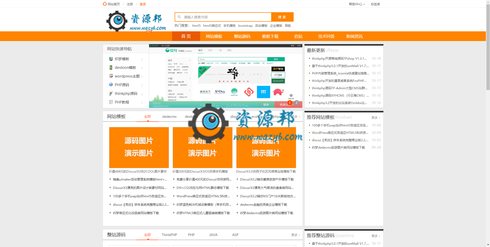Image resolution: width=490 pixels, height=247 pixels.
Task: Open 精美uimaker后台管理系统模板 link
Action: click(x=140, y=179)
